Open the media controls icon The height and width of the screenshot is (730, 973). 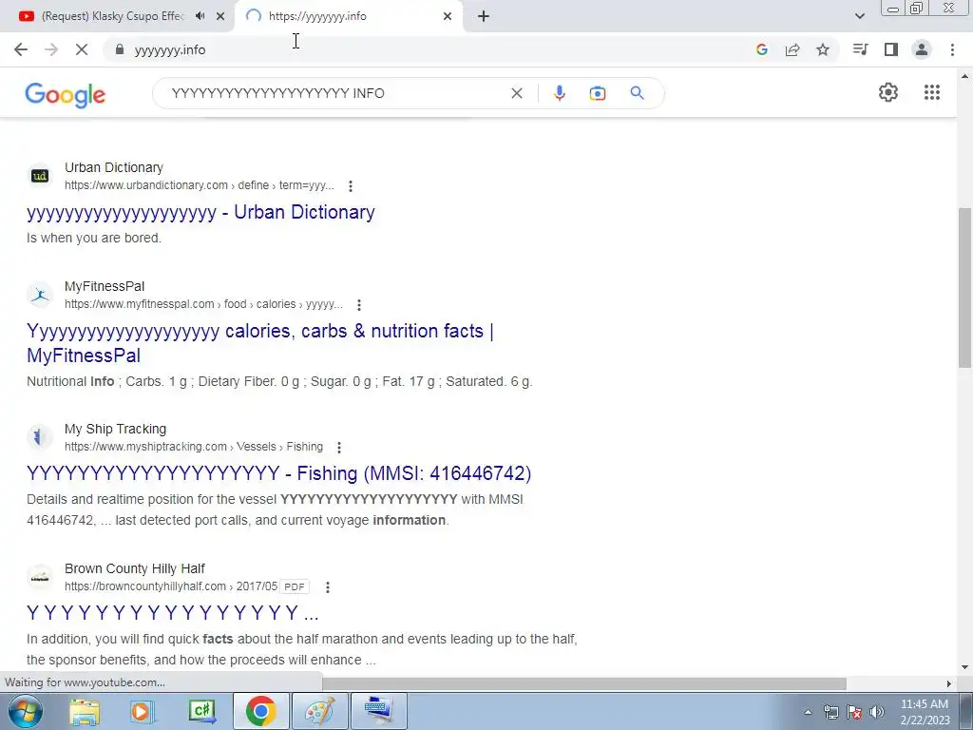click(x=860, y=49)
